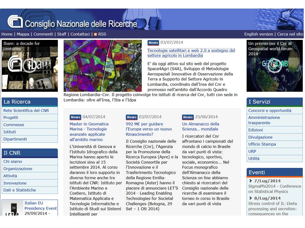Open Rete Scientifica del CNR

coord(30,111)
